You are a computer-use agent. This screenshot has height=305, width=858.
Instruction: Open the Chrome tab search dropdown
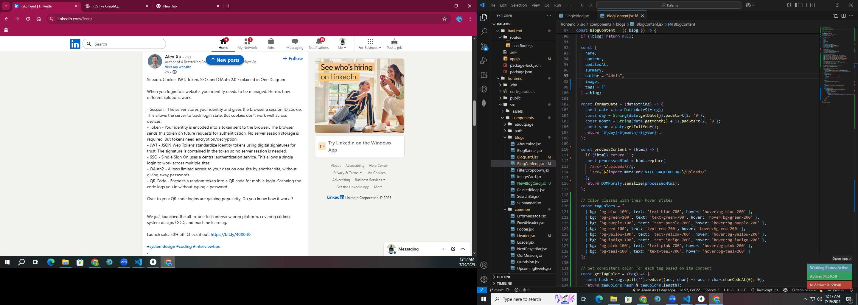[x=6, y=6]
